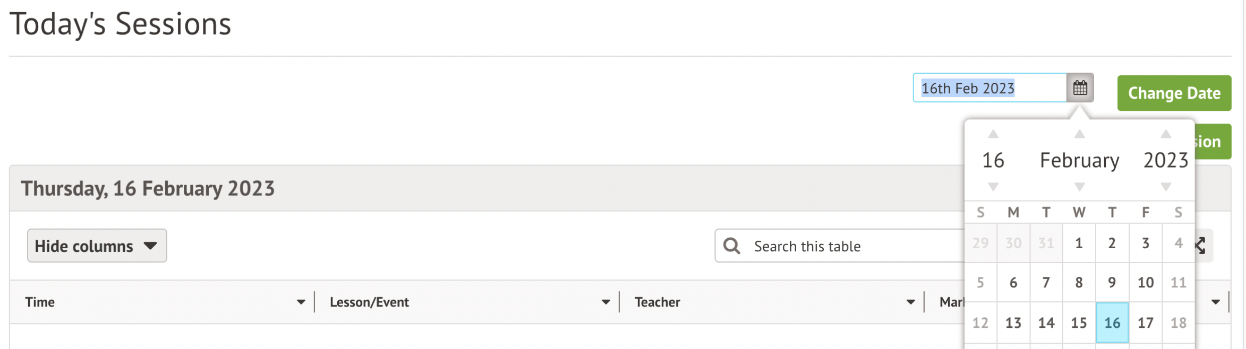Pick February 1 in the date picker

[1079, 243]
